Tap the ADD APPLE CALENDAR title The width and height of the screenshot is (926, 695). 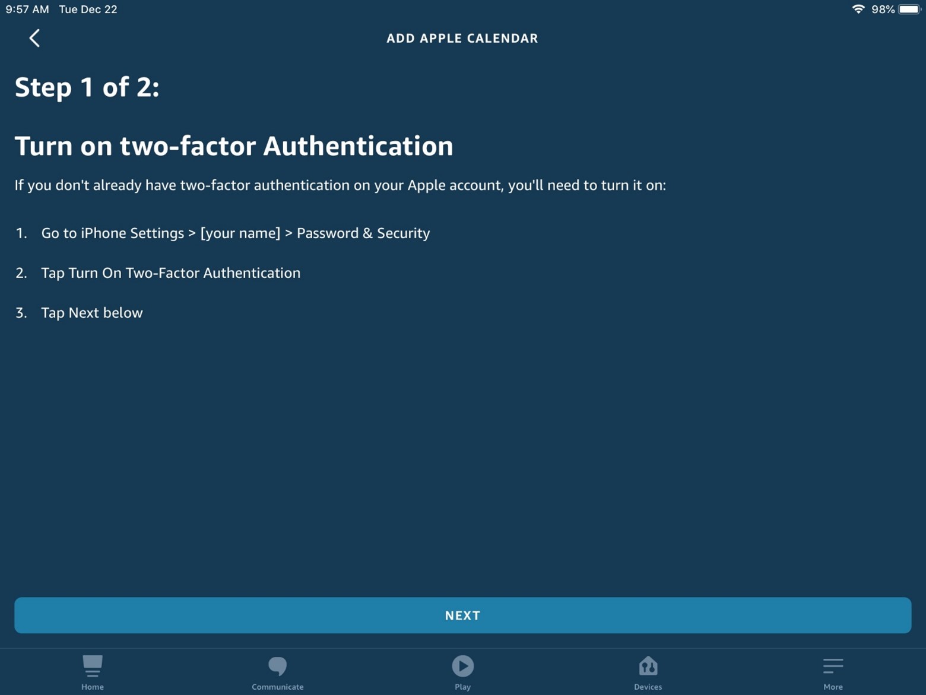pos(462,38)
